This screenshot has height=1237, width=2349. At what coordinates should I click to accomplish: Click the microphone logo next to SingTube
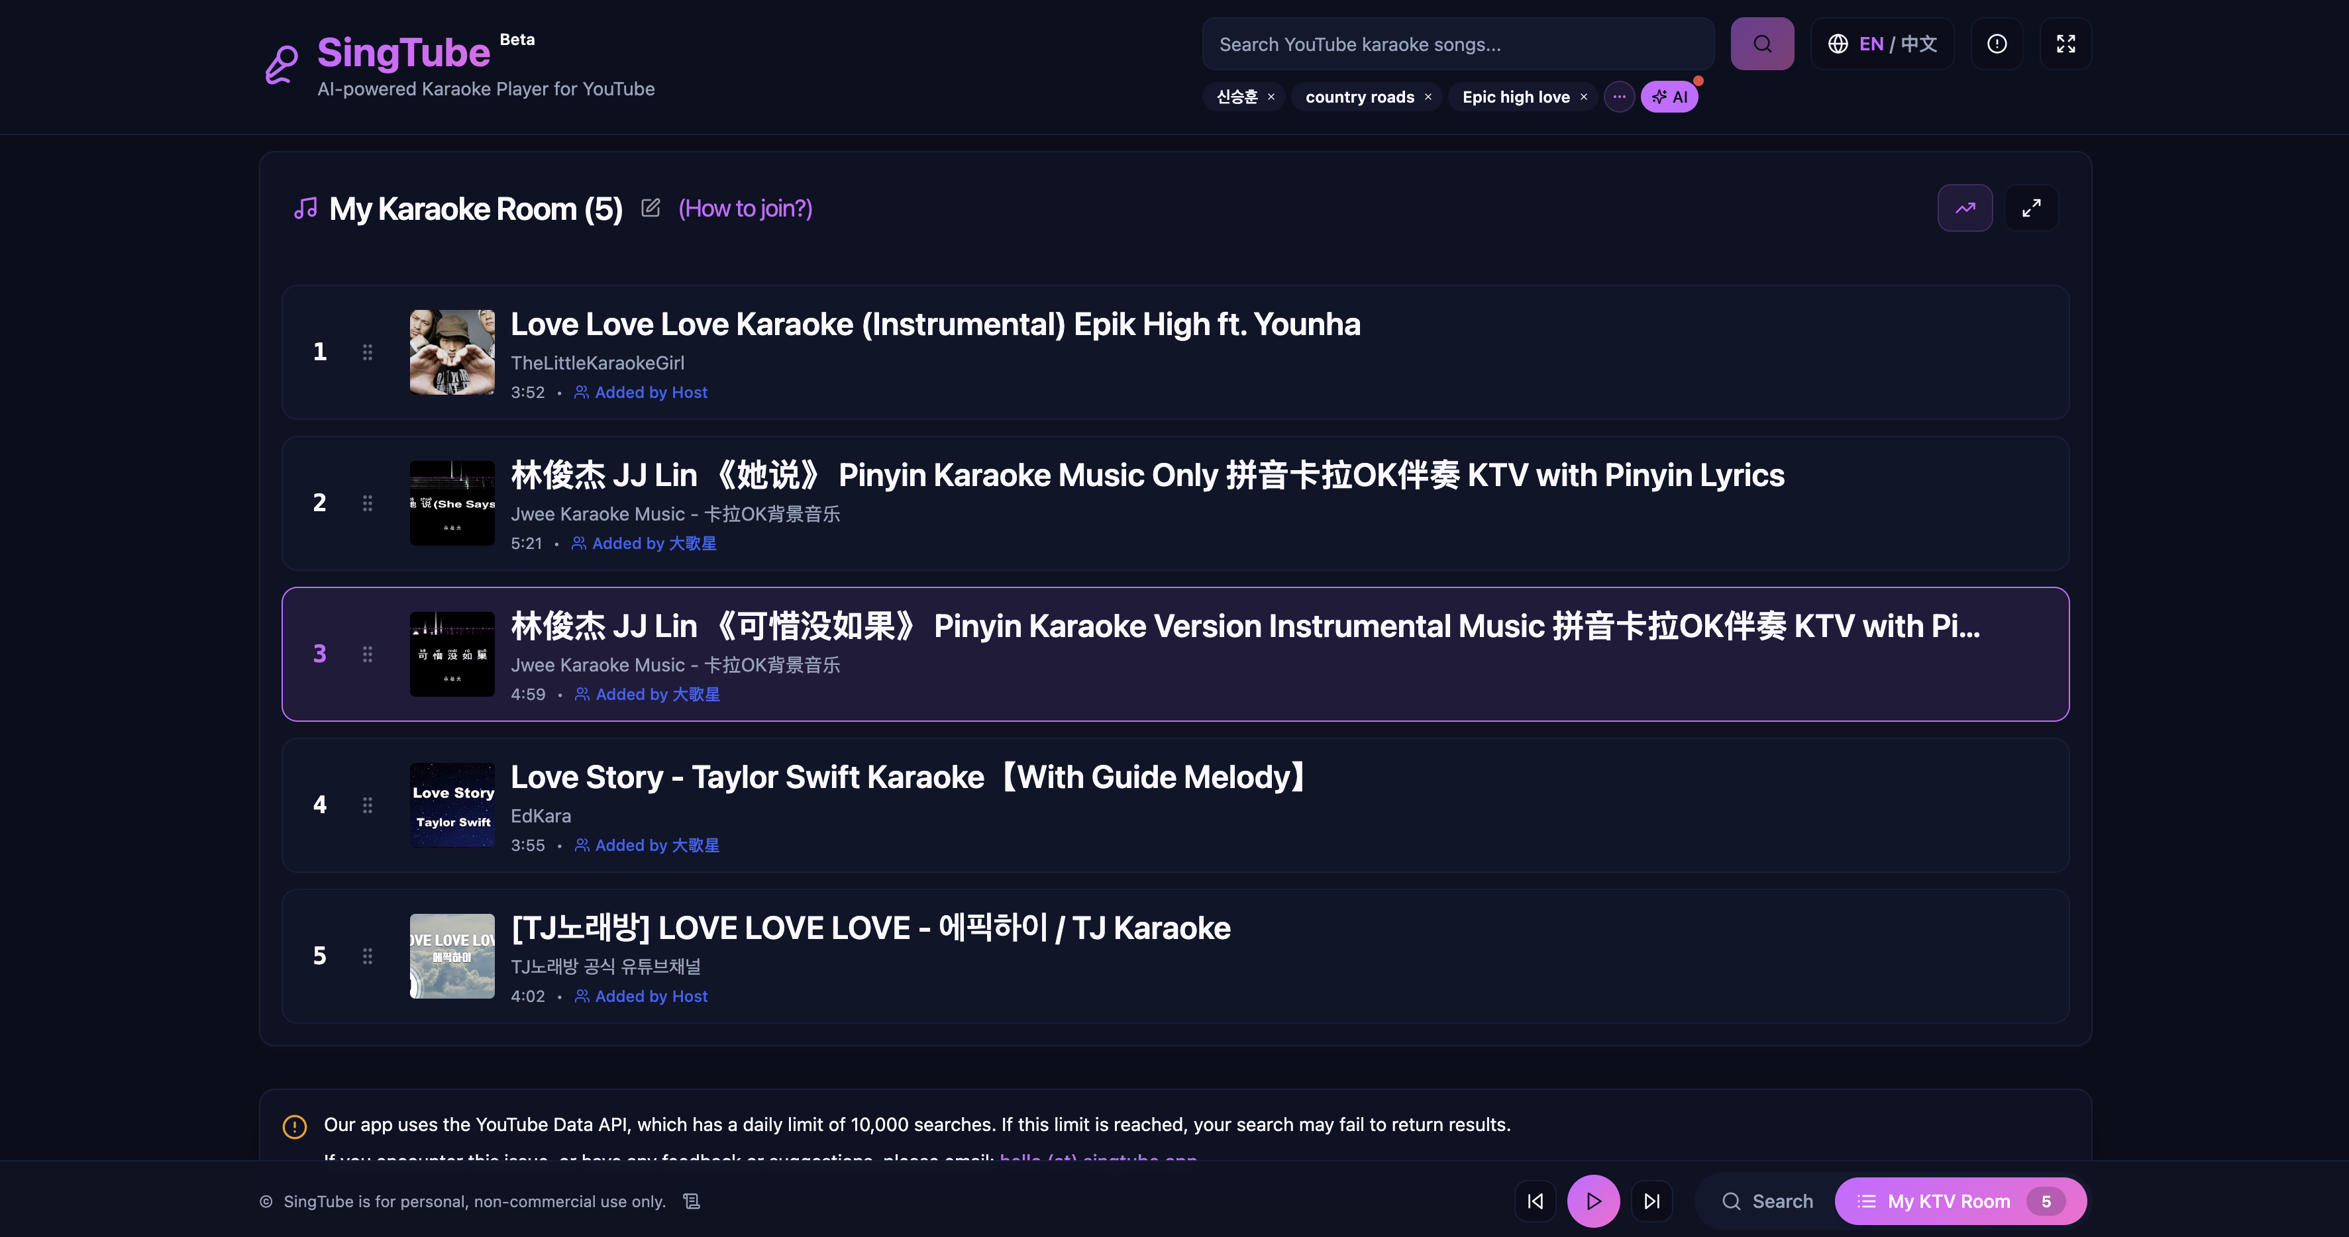(x=282, y=62)
